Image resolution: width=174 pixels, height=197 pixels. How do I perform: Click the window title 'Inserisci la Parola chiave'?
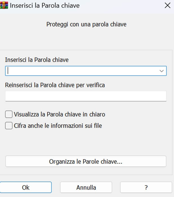pos(45,5)
